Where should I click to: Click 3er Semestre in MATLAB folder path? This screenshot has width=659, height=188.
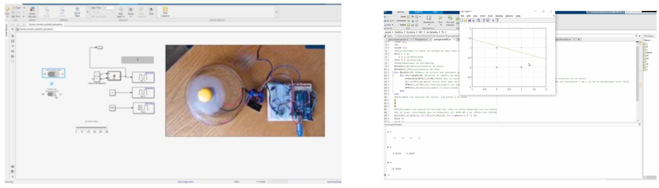[x=432, y=32]
